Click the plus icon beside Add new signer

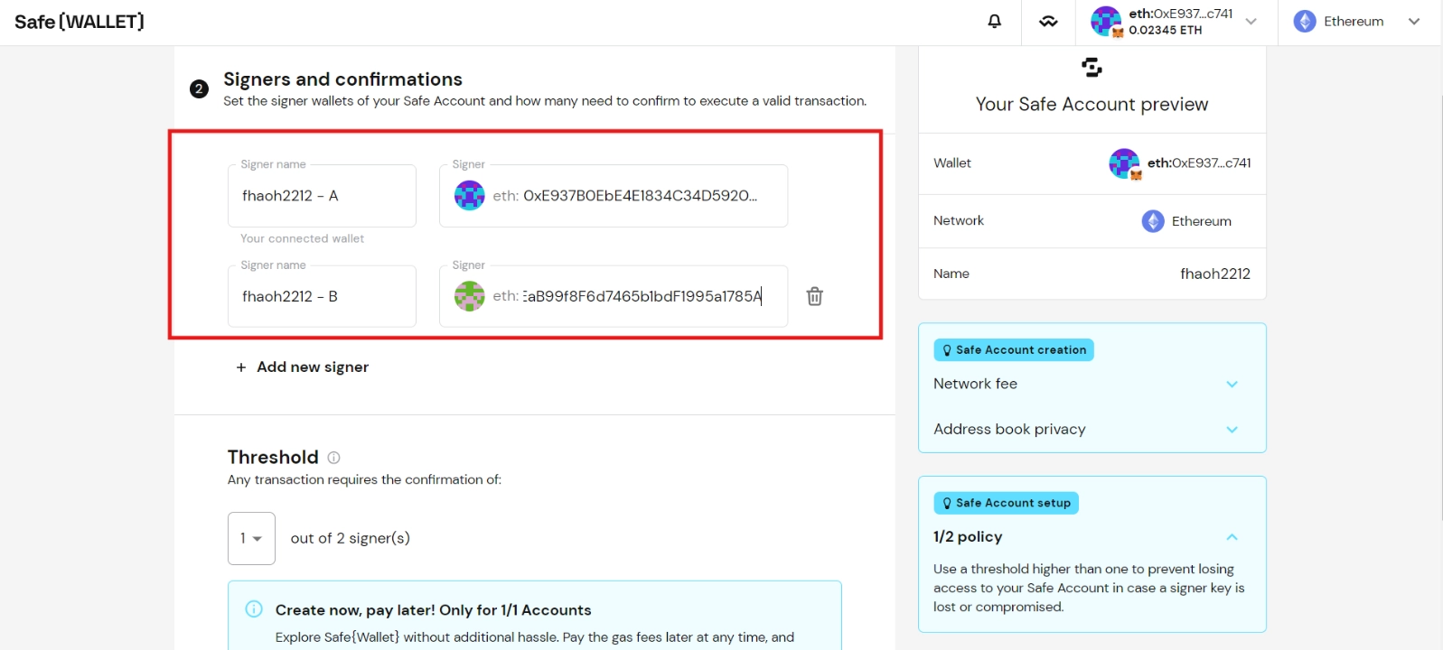click(241, 367)
